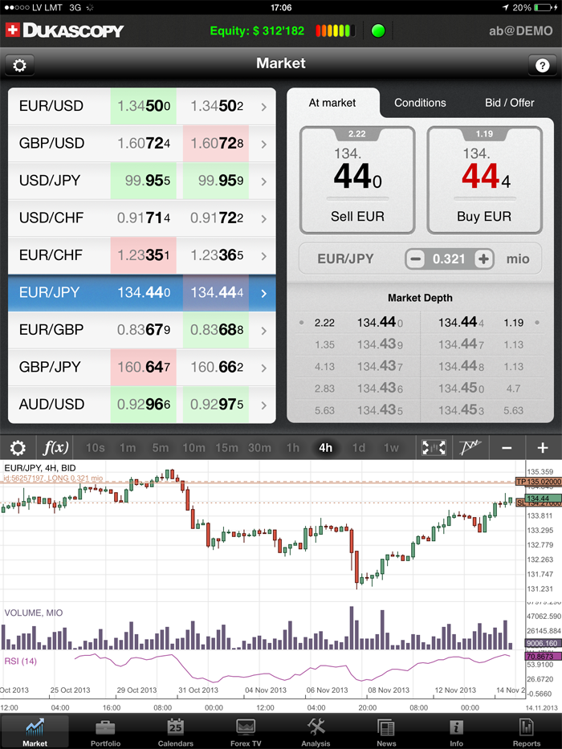The height and width of the screenshot is (749, 562).
Task: Expand GBP/JPY row chevron
Action: pyautogui.click(x=263, y=368)
